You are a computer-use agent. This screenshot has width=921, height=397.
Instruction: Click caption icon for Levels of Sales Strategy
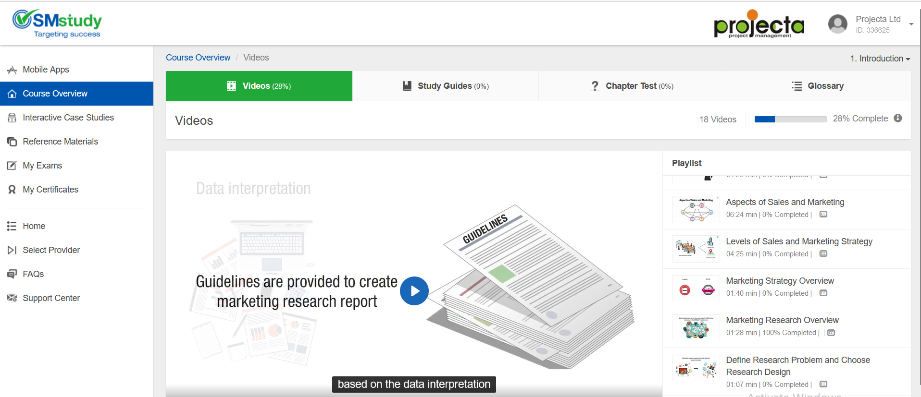click(823, 254)
